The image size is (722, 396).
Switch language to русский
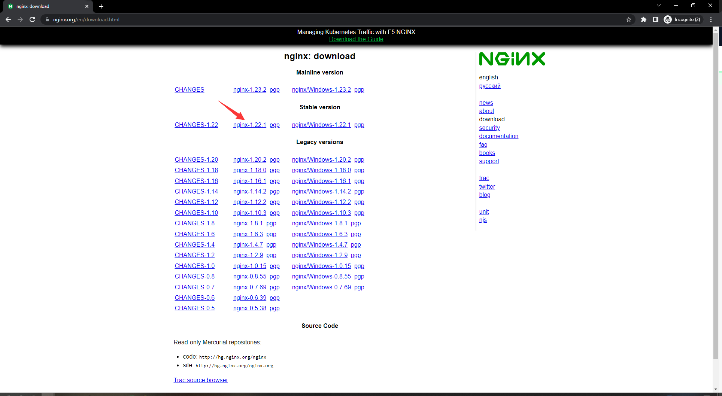pos(490,86)
